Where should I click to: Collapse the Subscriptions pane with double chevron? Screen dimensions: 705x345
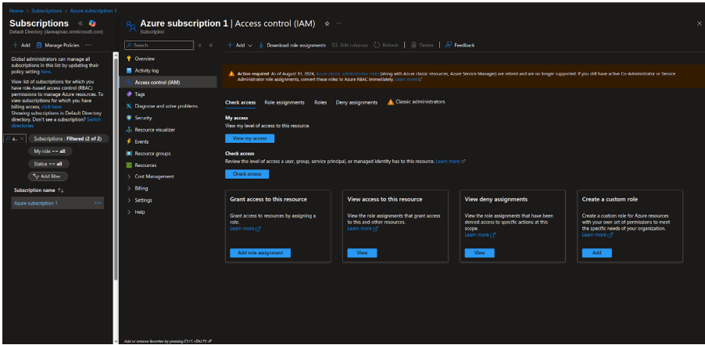tap(81, 23)
